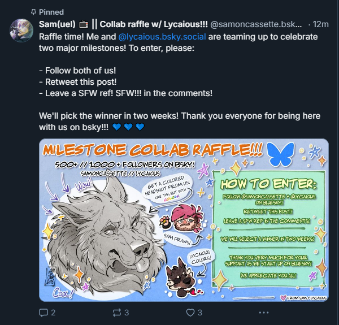
Task: Click the Sam(uel) display name
Action: click(57, 24)
